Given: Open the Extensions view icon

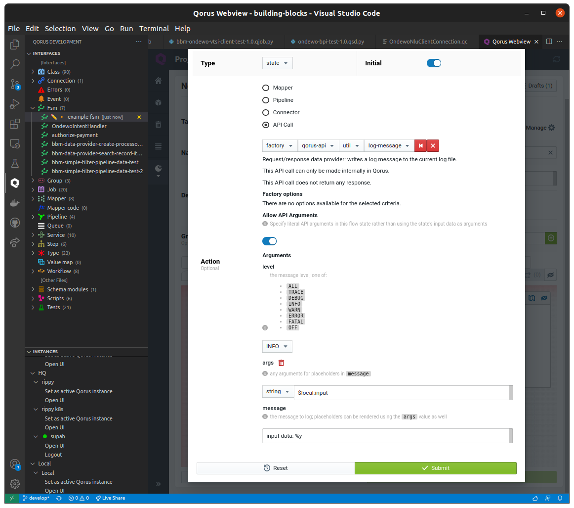Looking at the screenshot, I should 15,124.
